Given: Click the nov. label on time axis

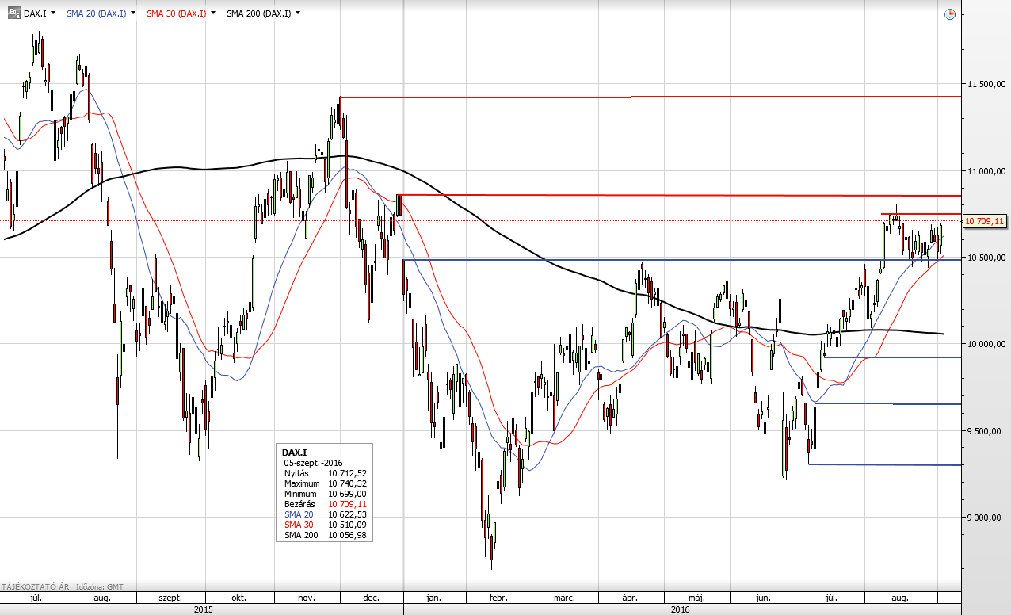Looking at the screenshot, I should 307,598.
